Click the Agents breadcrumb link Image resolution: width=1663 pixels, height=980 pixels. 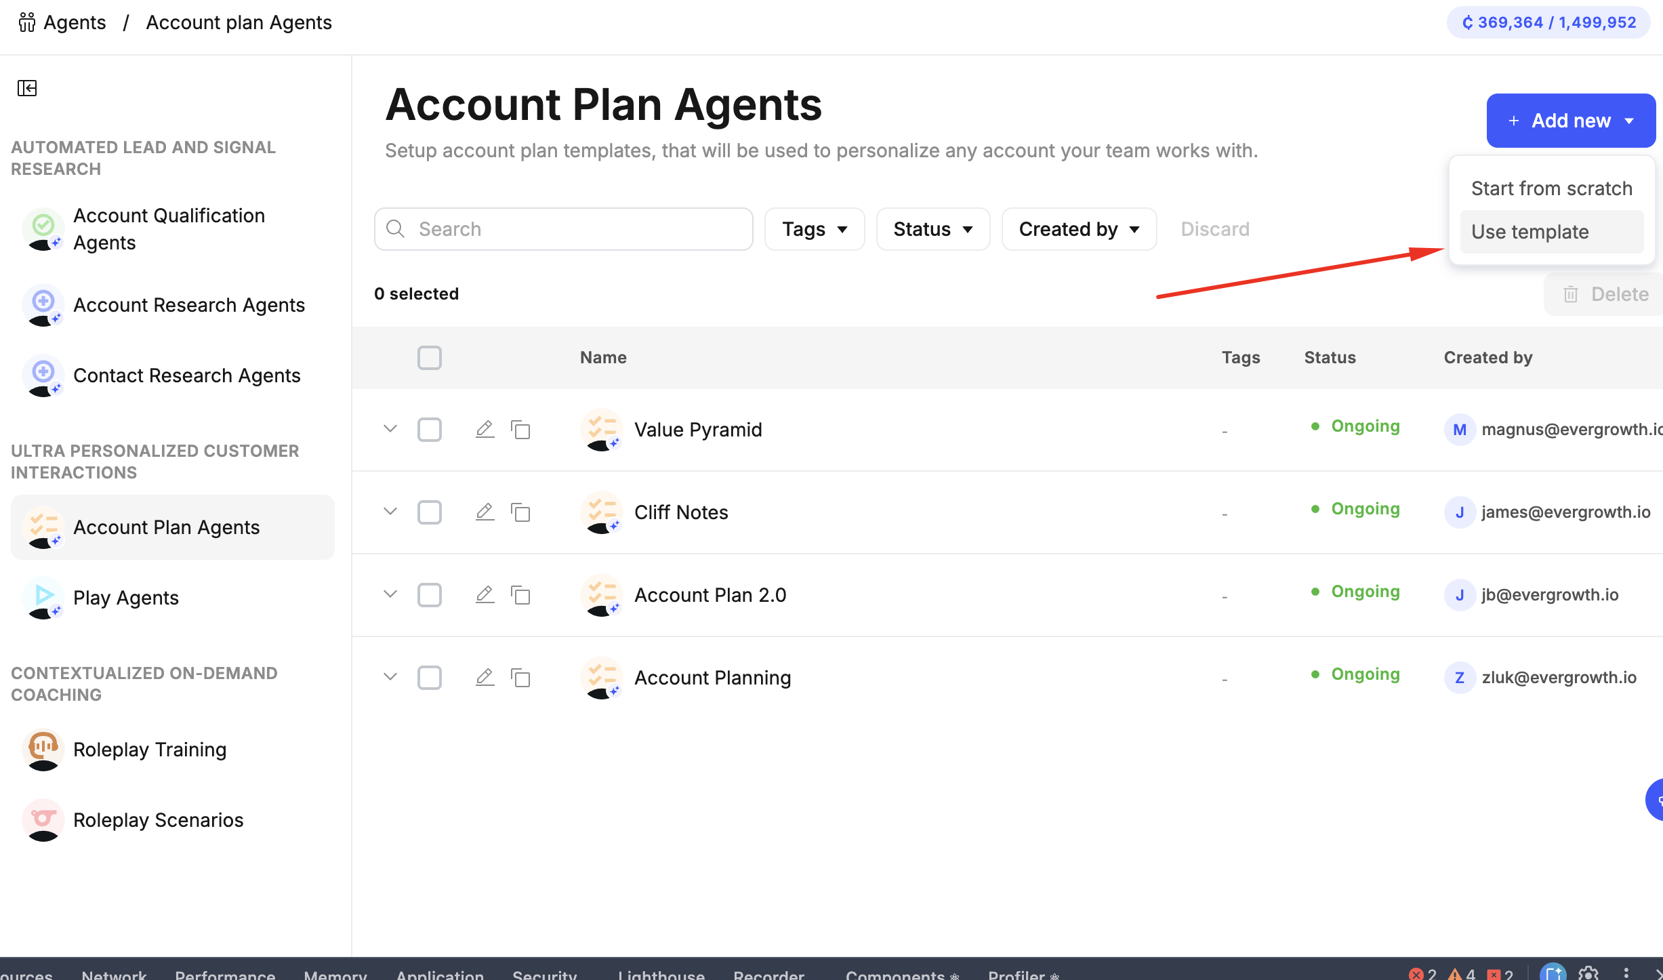[x=75, y=22]
